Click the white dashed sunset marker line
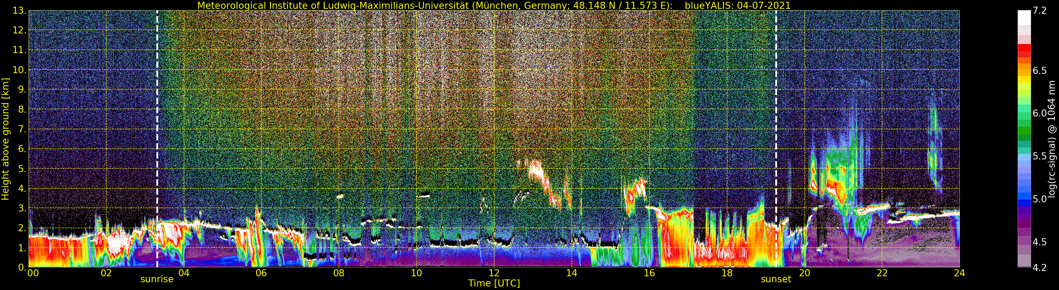The image size is (1059, 290). 776,139
